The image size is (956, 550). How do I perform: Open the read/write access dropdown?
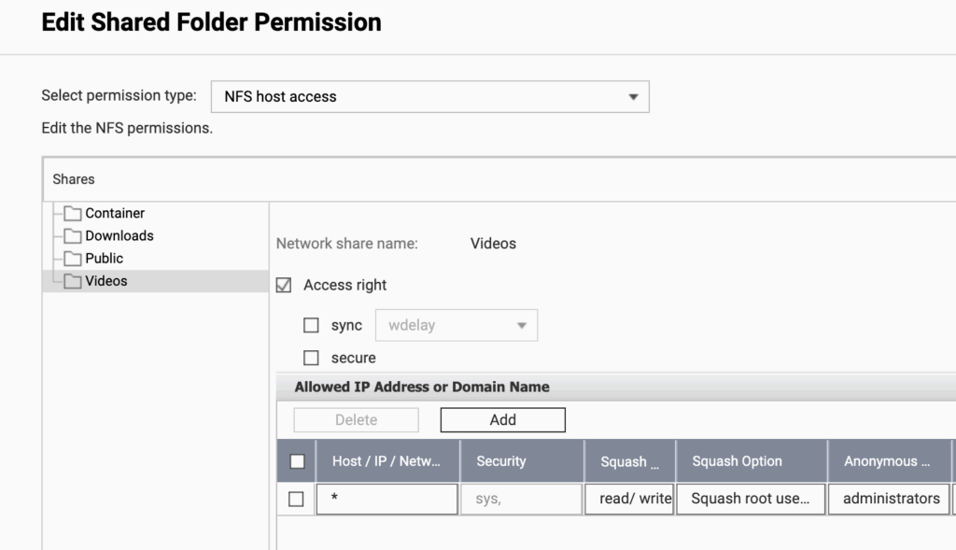(x=629, y=499)
